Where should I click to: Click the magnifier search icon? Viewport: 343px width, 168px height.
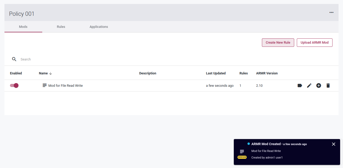click(14, 59)
